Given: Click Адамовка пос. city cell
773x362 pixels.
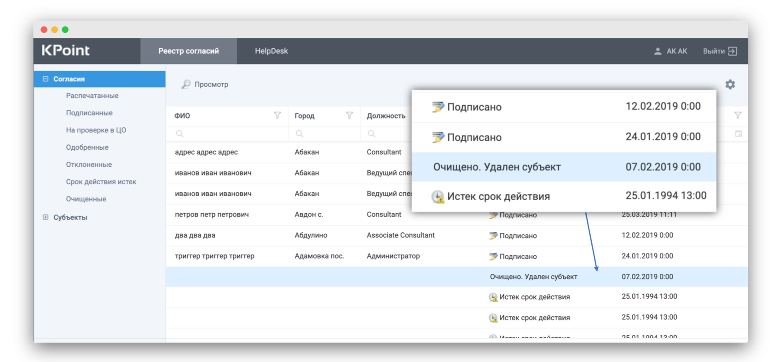Looking at the screenshot, I should [319, 256].
